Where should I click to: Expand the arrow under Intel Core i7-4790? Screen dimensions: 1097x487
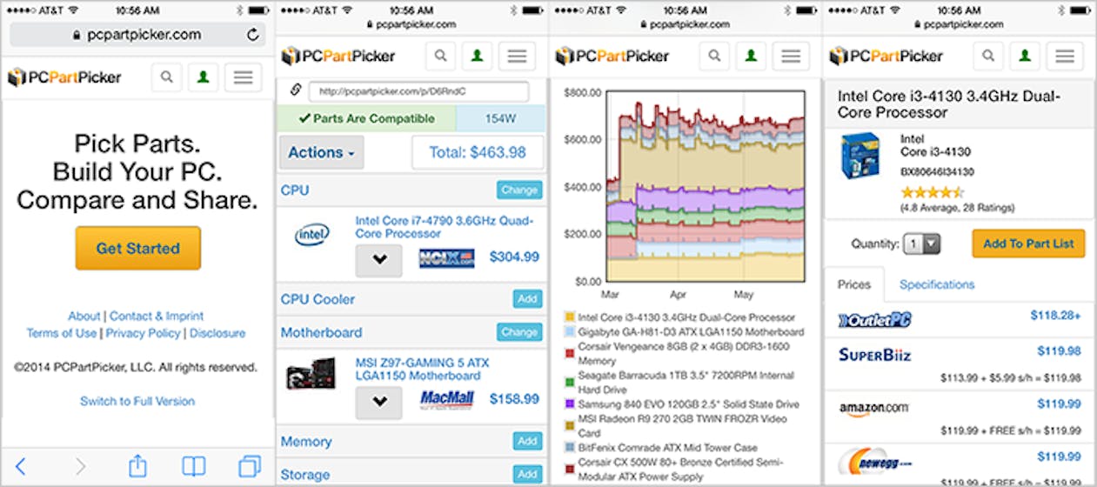click(x=378, y=260)
